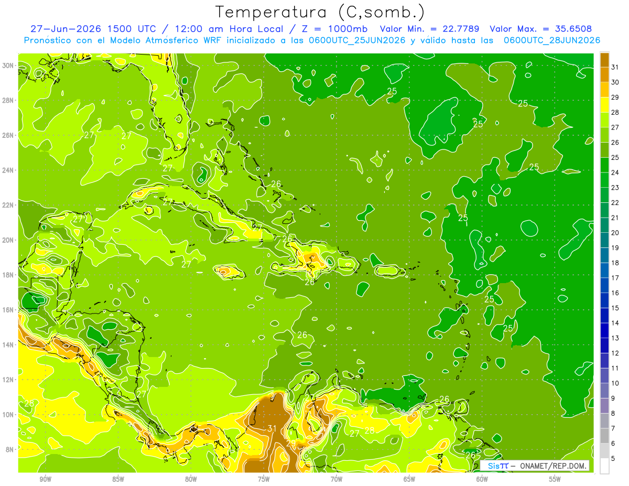Image resolution: width=629 pixels, height=486 pixels.
Task: Click the '29' contour label on the map
Action: [291, 444]
